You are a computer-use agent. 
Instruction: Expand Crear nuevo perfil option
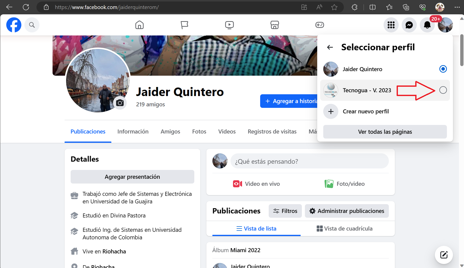[x=365, y=111]
